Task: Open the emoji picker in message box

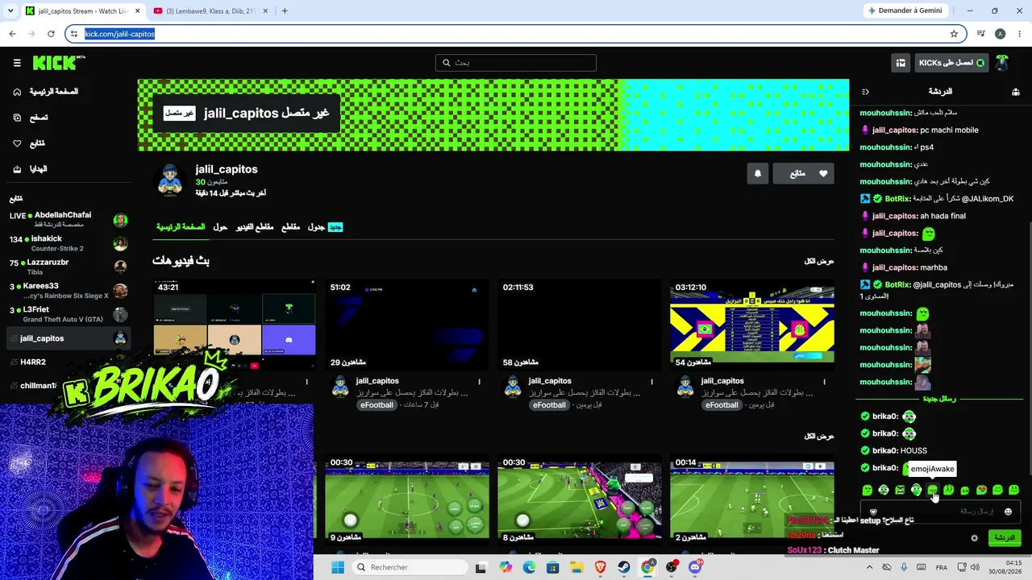Action: [1008, 512]
